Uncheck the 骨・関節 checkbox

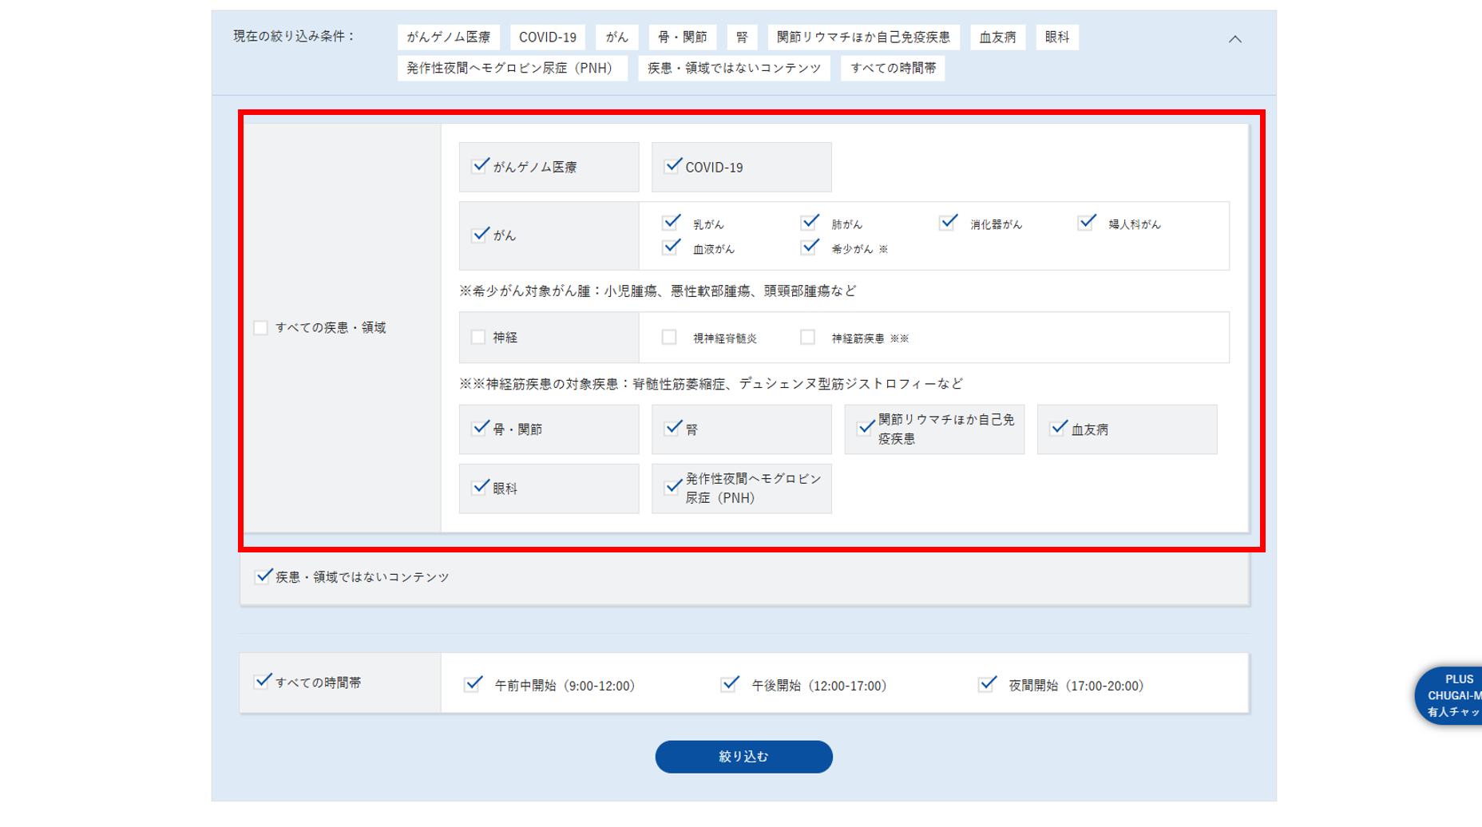pos(480,429)
